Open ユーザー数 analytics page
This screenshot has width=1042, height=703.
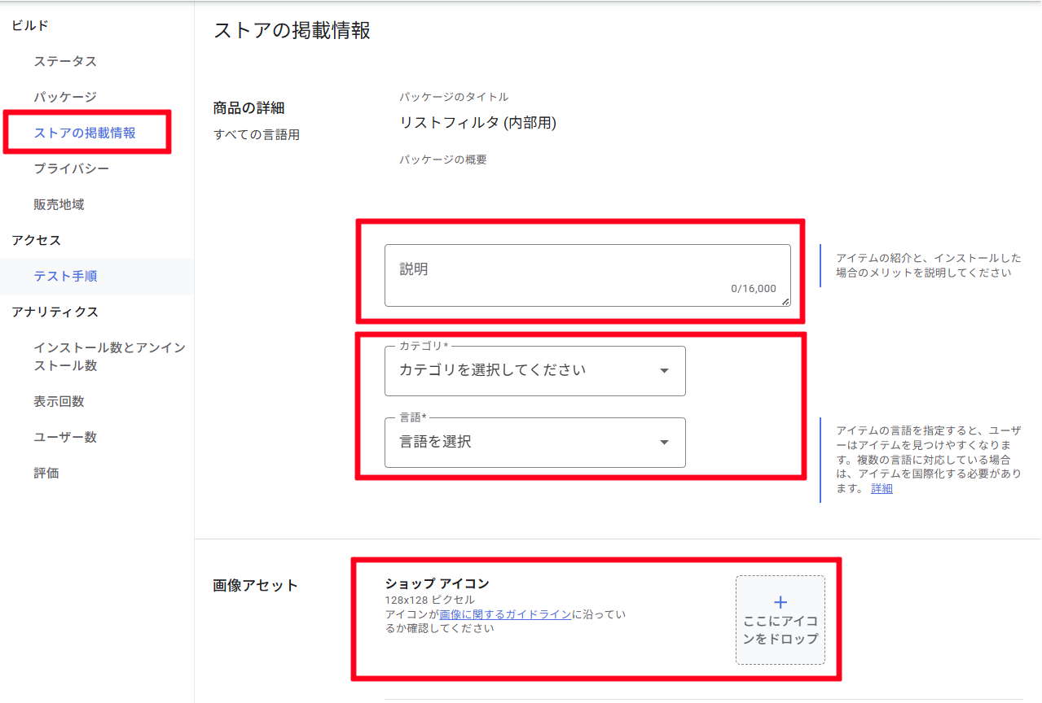pyautogui.click(x=65, y=437)
